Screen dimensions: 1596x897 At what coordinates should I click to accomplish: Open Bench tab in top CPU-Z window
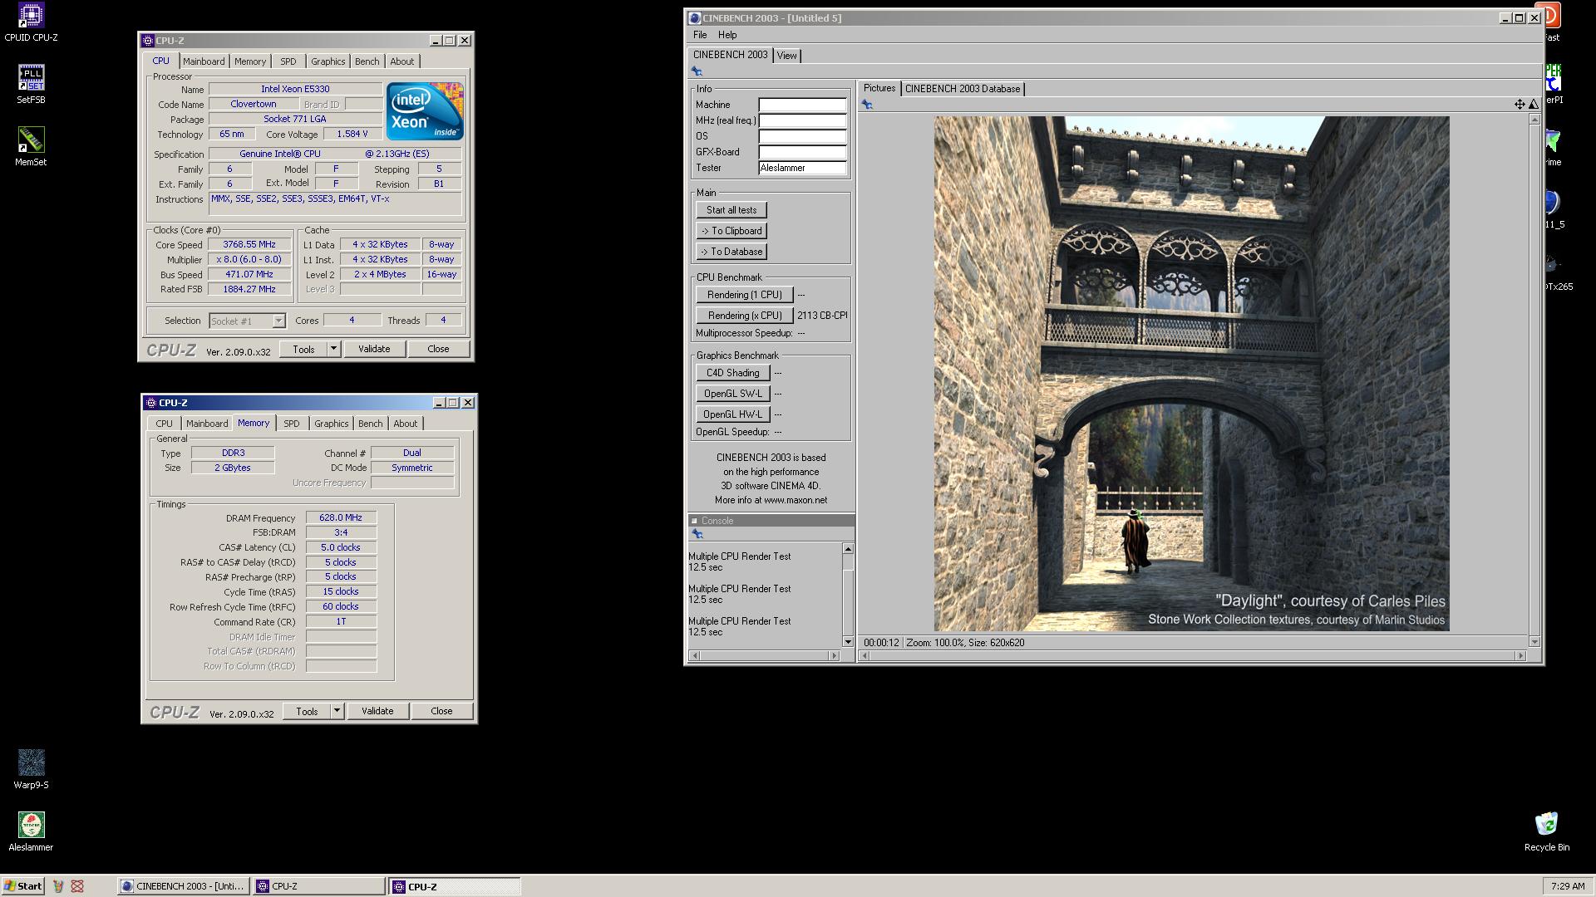(x=367, y=61)
